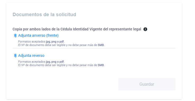Click Formatos aceptados text under reverso
The width and height of the screenshot is (195, 101).
tap(32, 62)
